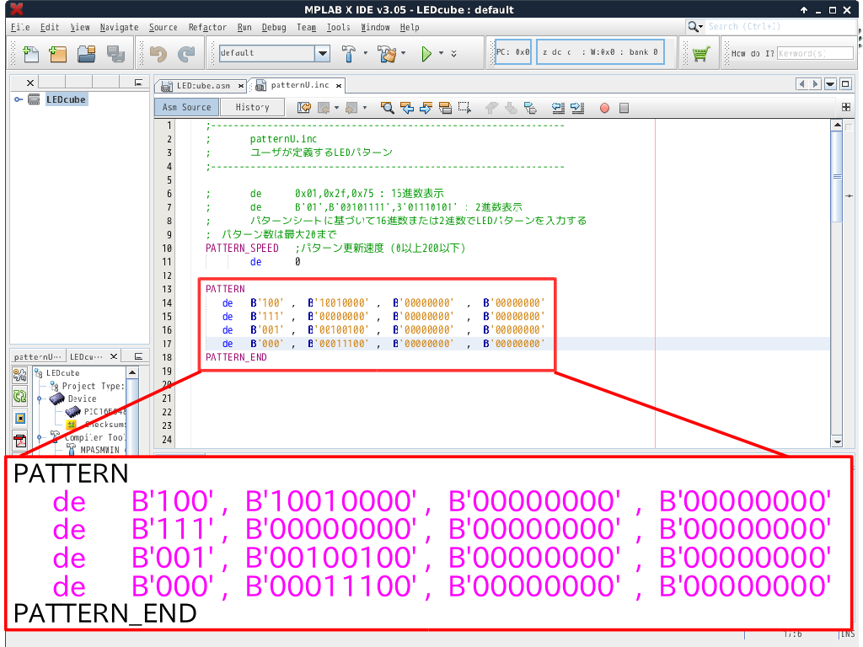The height and width of the screenshot is (647, 863).
Task: Open the Navigate menu
Action: 119,27
